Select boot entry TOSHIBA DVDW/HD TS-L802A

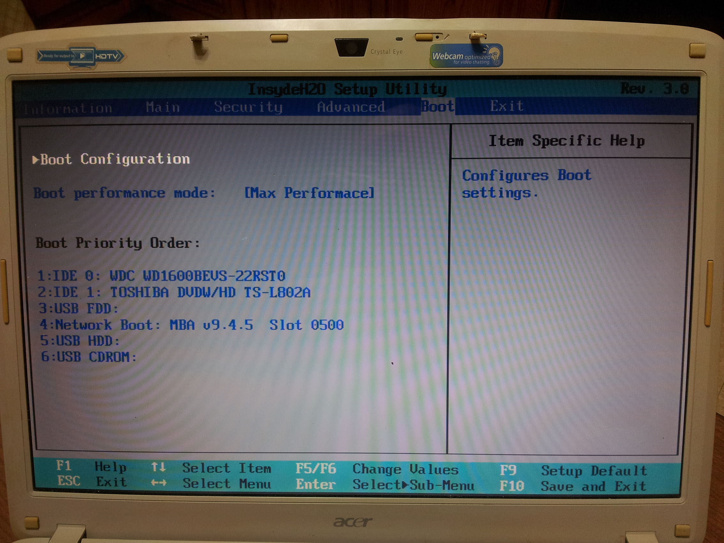(x=174, y=292)
